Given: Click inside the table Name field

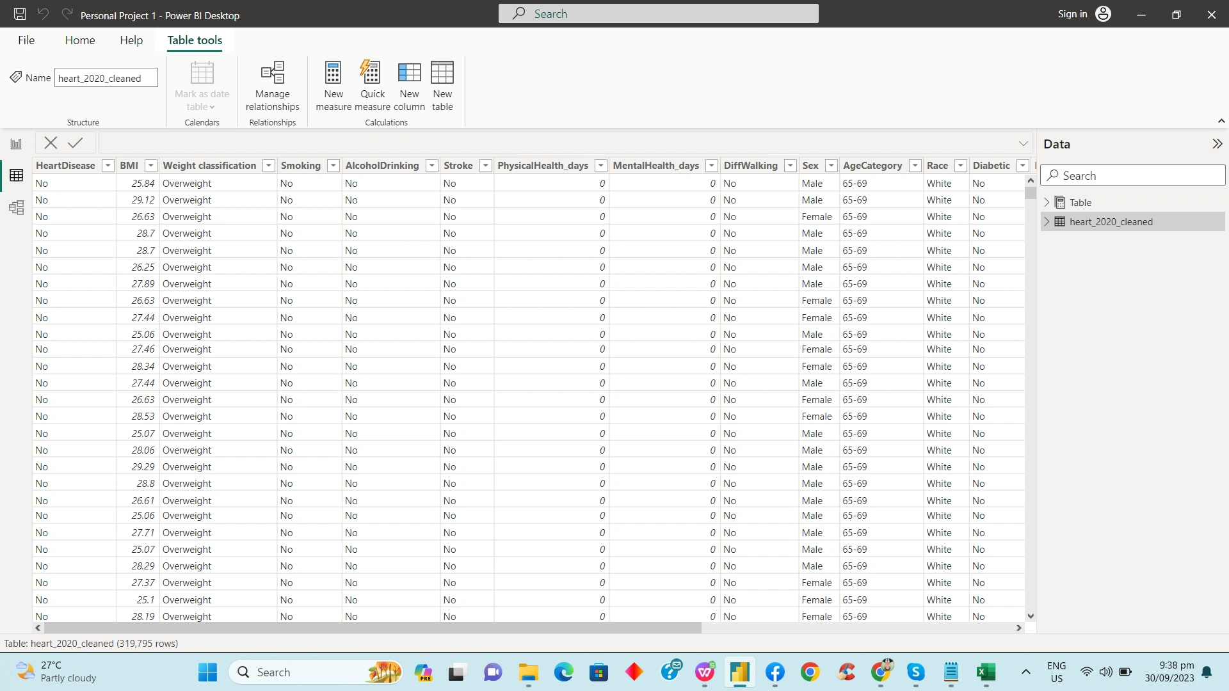Looking at the screenshot, I should [106, 77].
